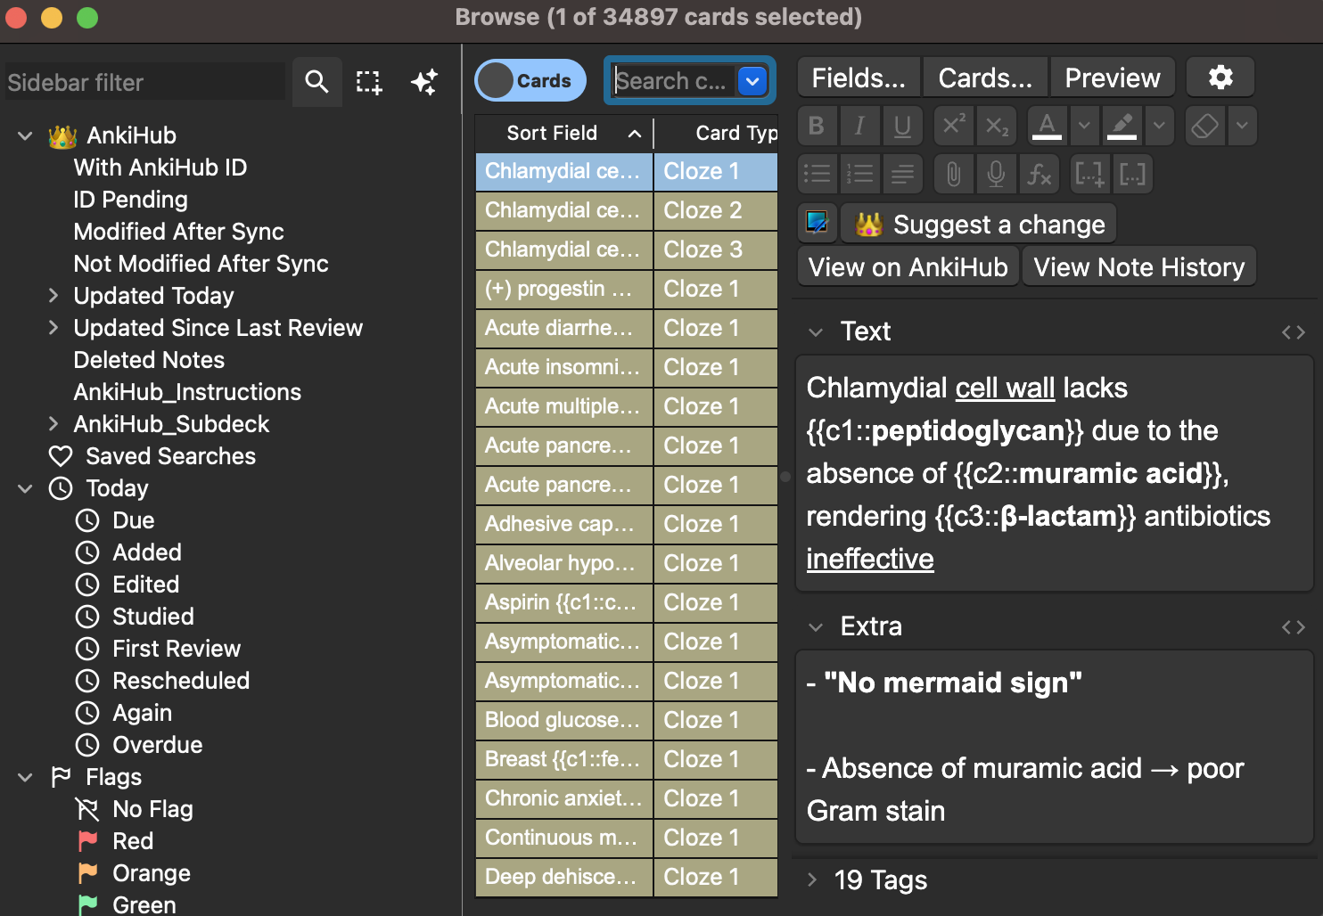Click the microphone record audio icon
The image size is (1323, 916).
point(996,174)
